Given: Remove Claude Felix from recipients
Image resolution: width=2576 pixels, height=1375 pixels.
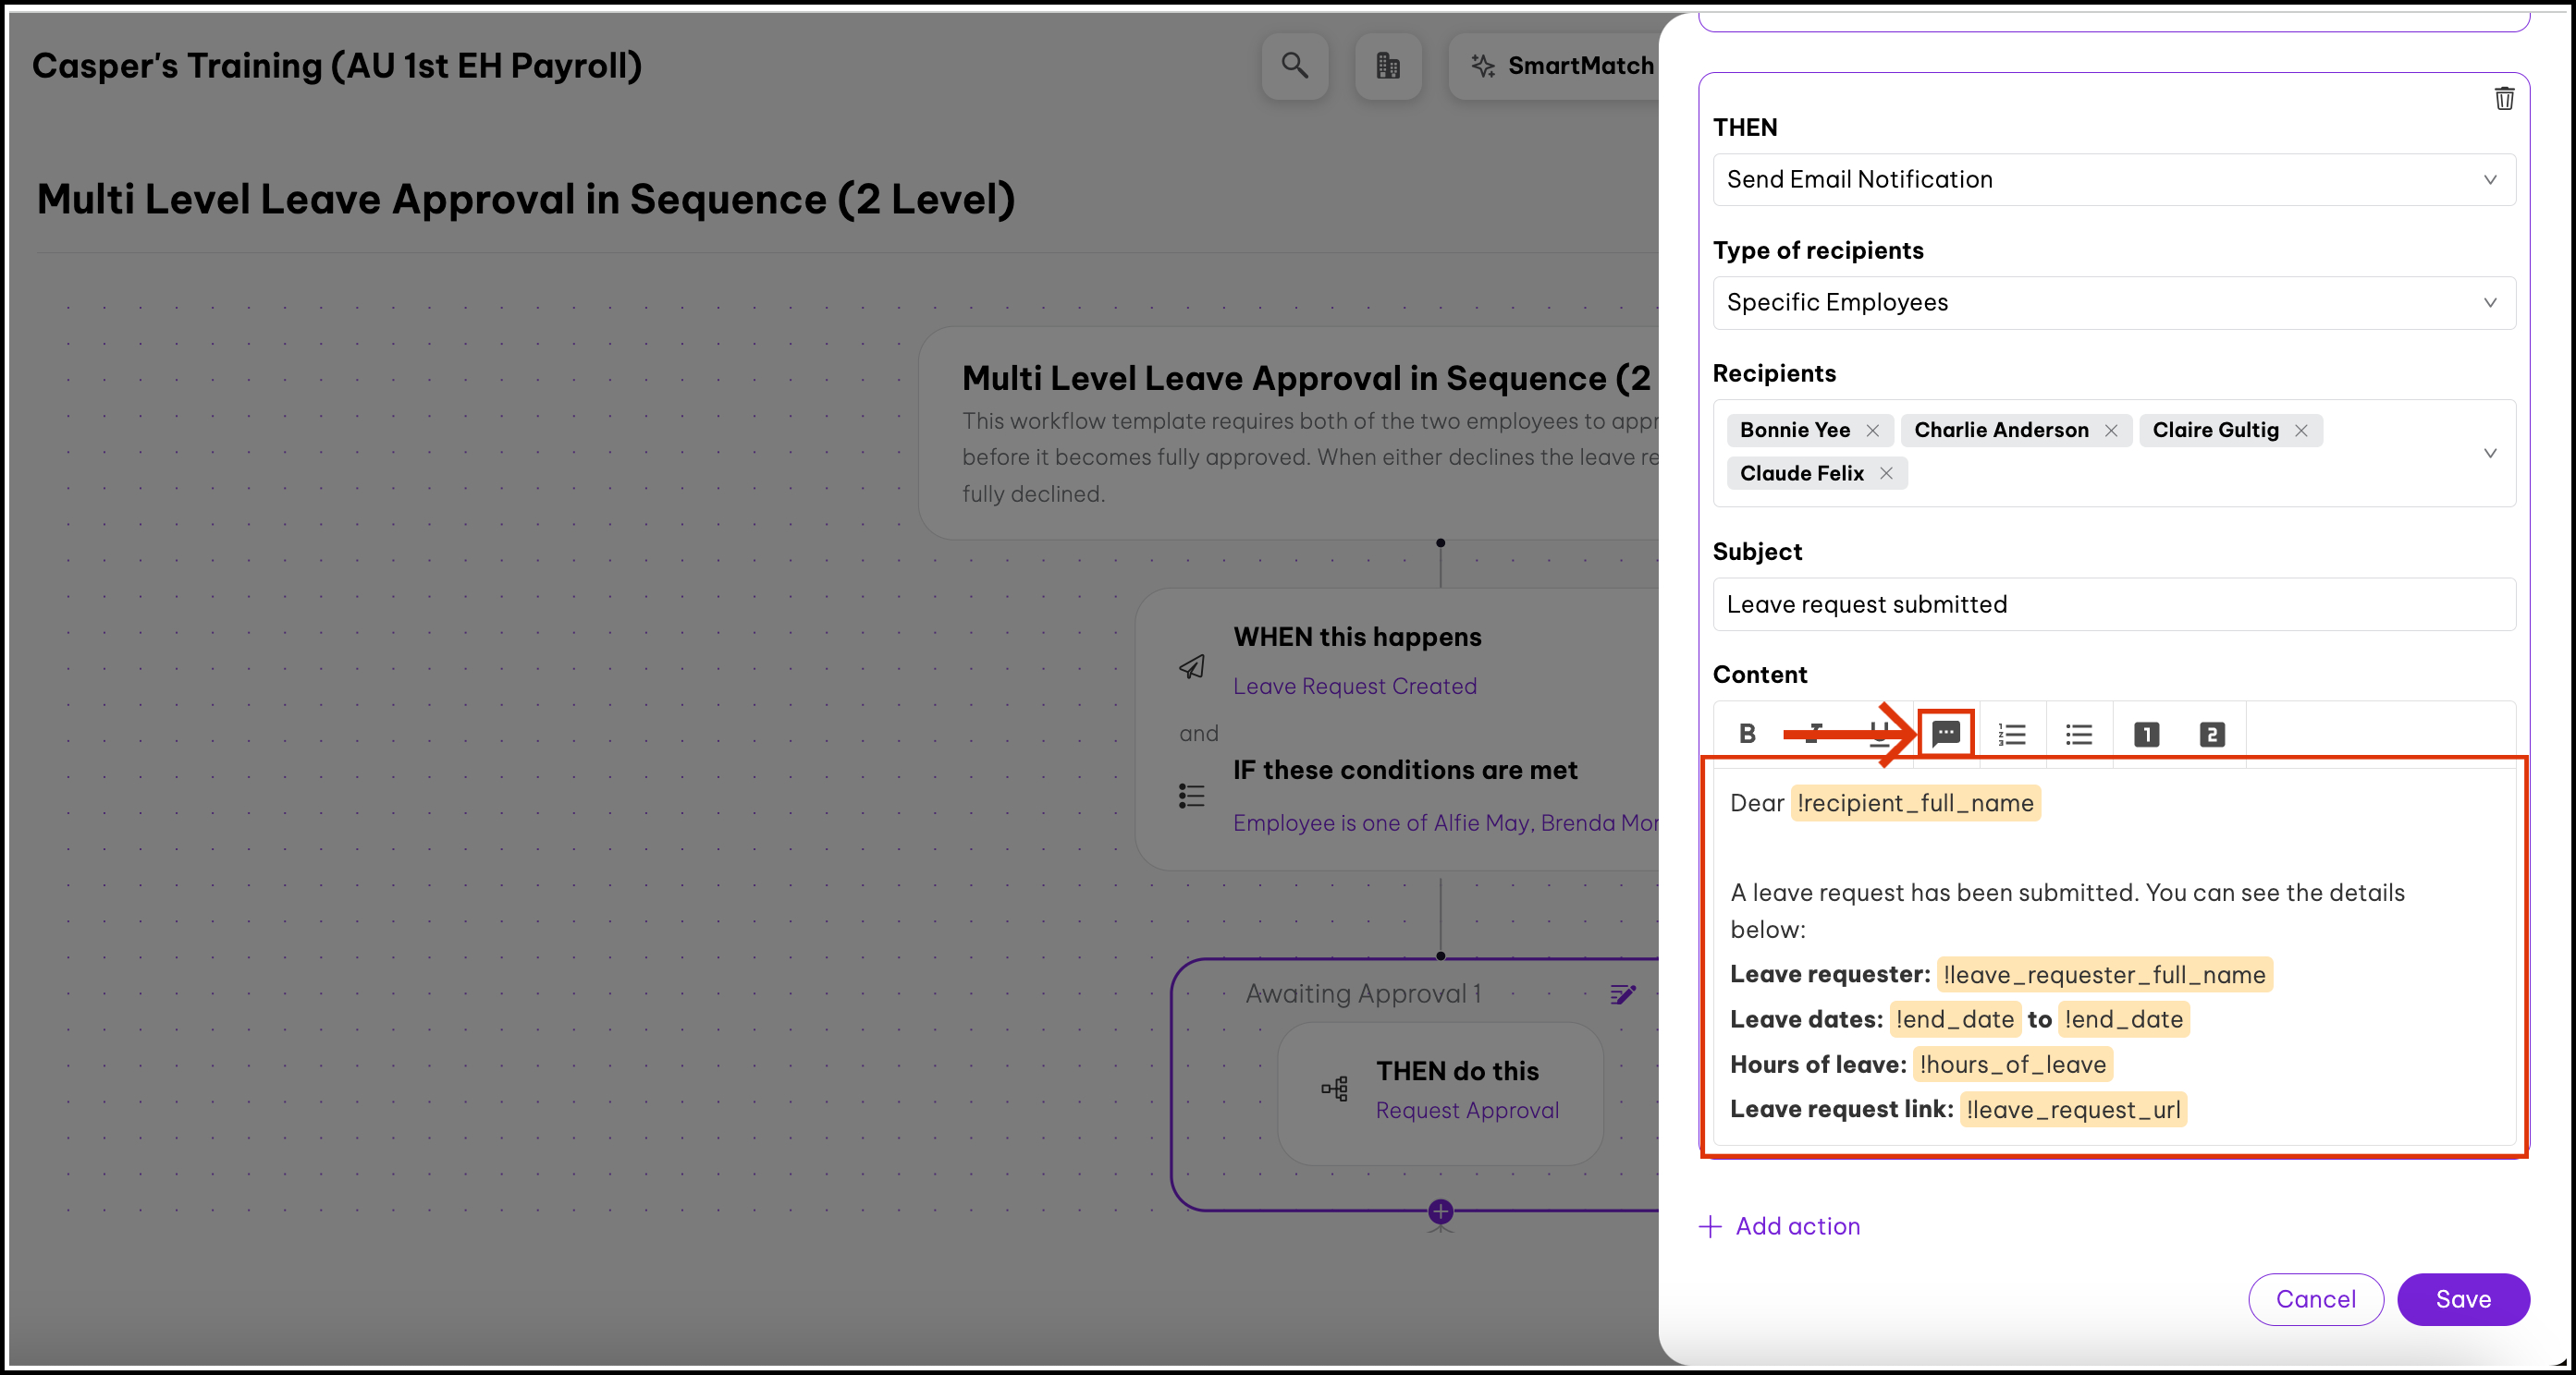Looking at the screenshot, I should coord(1886,473).
